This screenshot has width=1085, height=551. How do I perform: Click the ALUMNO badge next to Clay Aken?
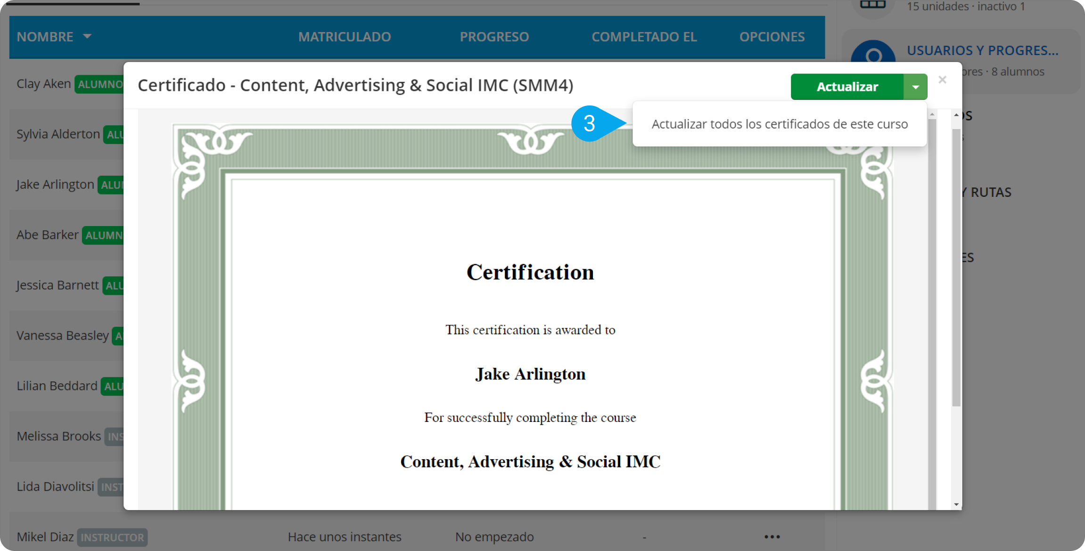(x=99, y=84)
